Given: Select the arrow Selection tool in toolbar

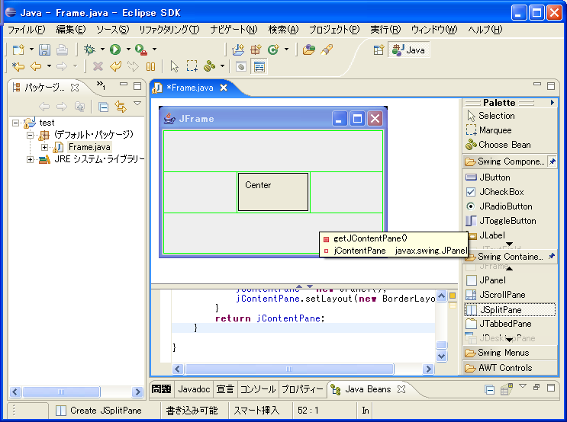Looking at the screenshot, I should [174, 66].
